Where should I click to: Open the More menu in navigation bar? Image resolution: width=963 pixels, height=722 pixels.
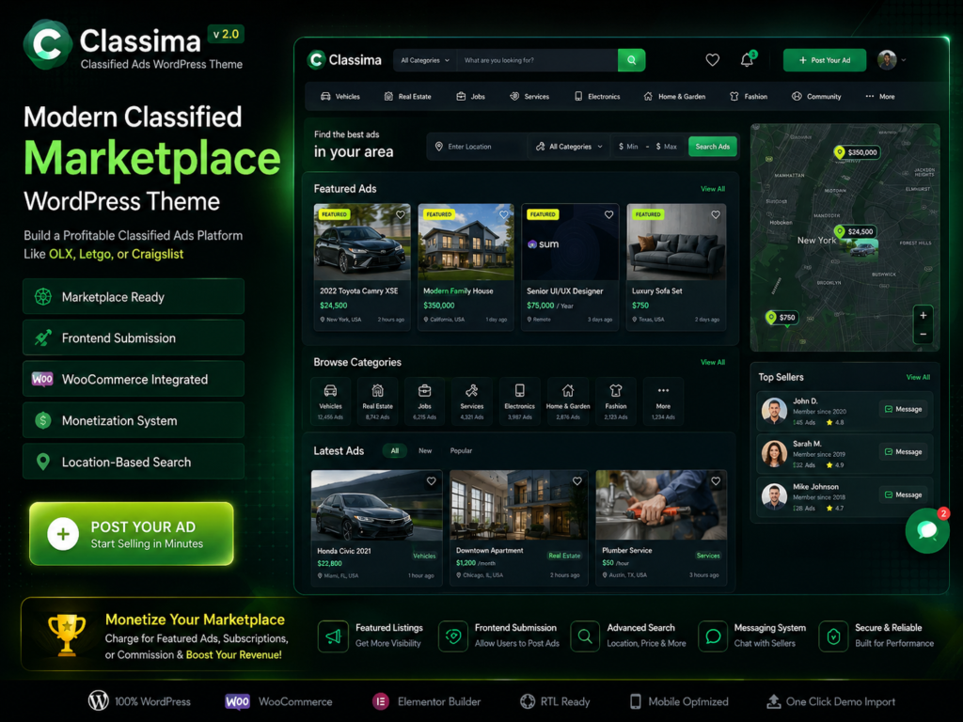coord(880,97)
